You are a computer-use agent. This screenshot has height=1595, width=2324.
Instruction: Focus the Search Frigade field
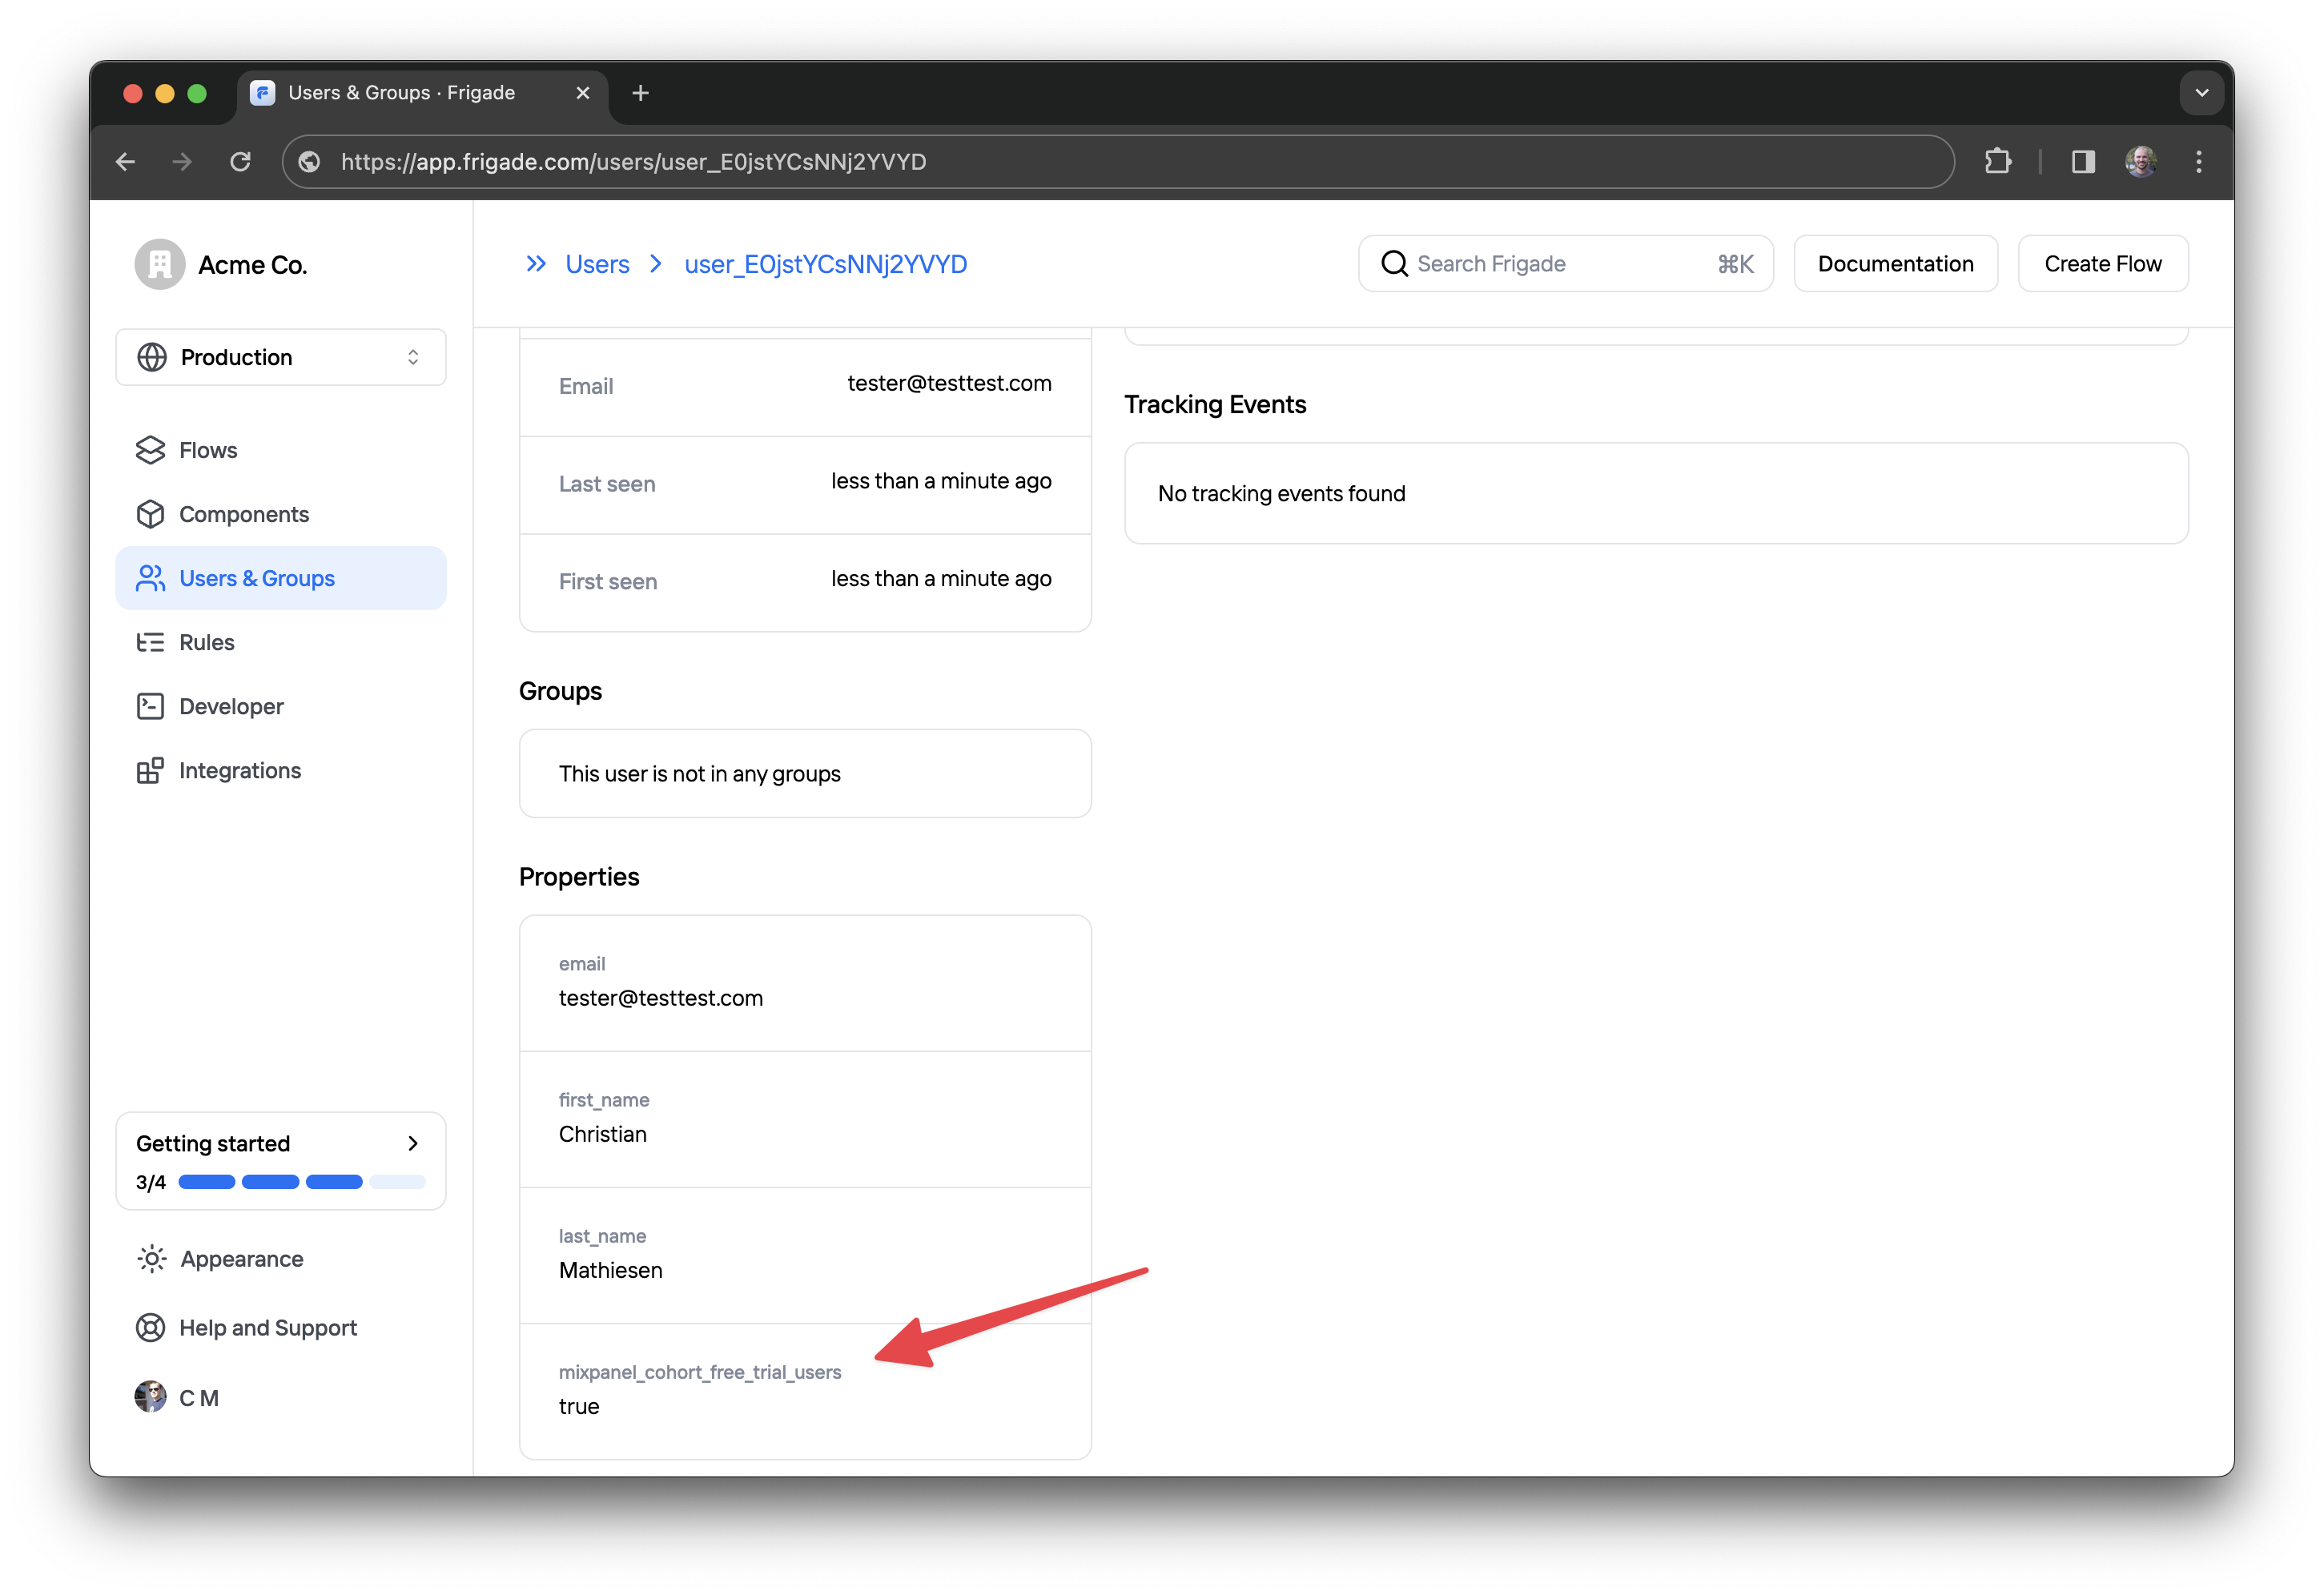(1564, 264)
